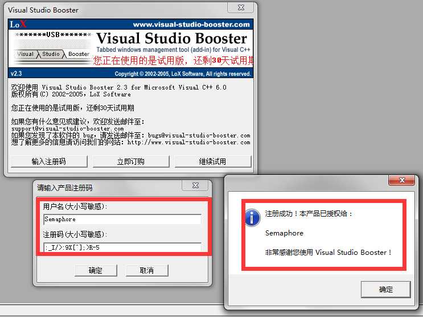Screen dimensions: 423x317
Task: Click the 输入注册码 button
Action: pyautogui.click(x=49, y=161)
